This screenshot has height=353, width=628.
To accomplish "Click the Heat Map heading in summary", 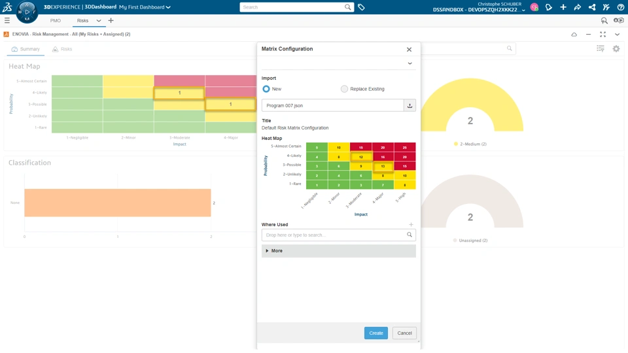I will (24, 67).
